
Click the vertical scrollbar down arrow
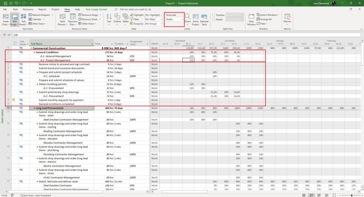pos(362,187)
